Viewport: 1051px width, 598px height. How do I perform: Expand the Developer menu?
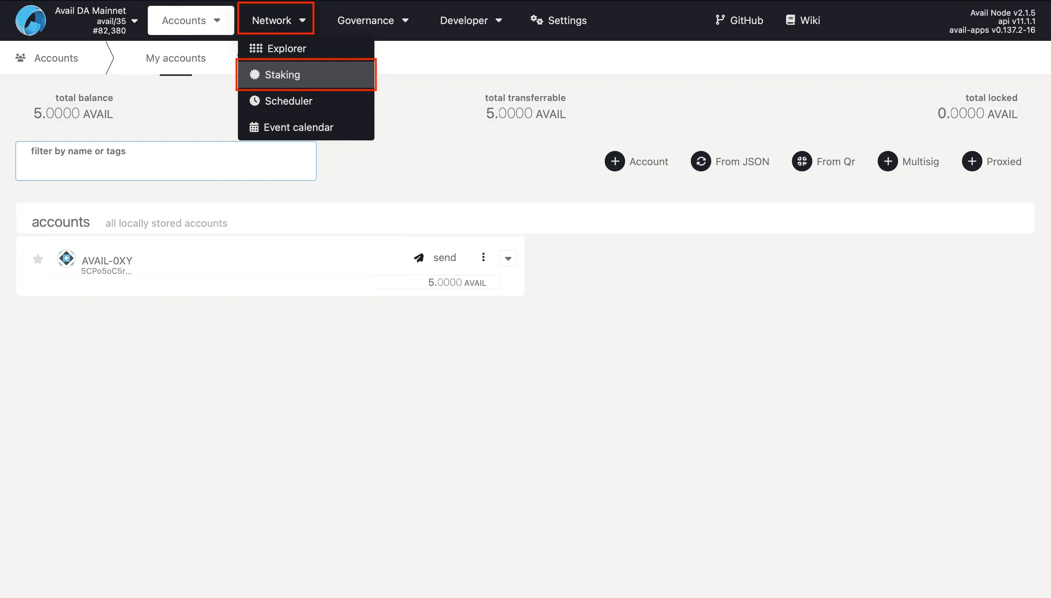471,20
